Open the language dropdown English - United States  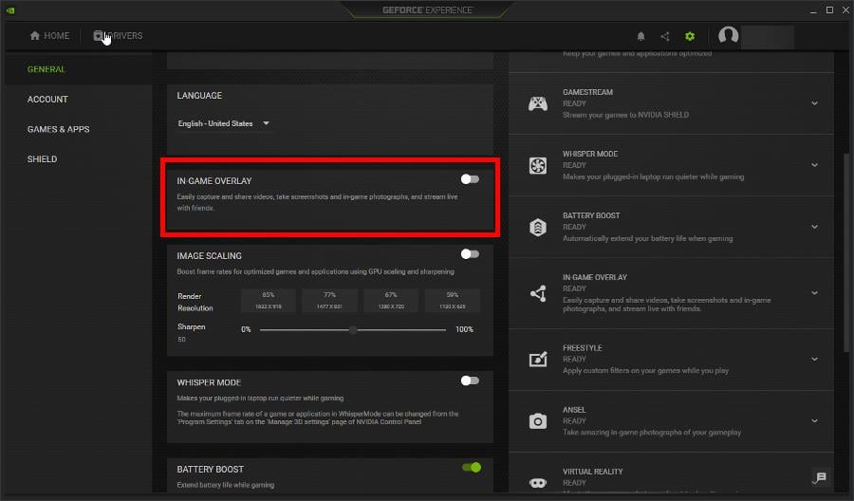click(x=223, y=123)
